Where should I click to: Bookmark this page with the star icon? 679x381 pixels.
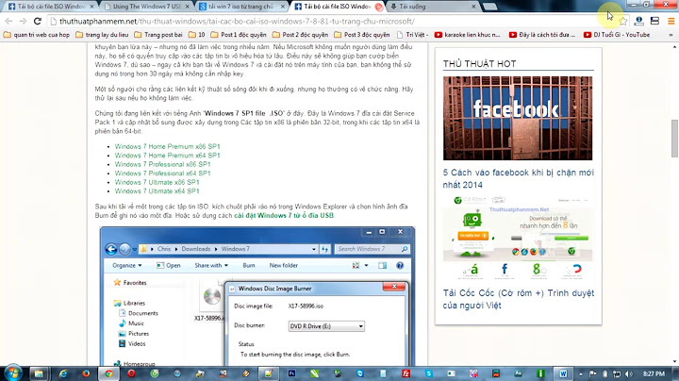(622, 21)
